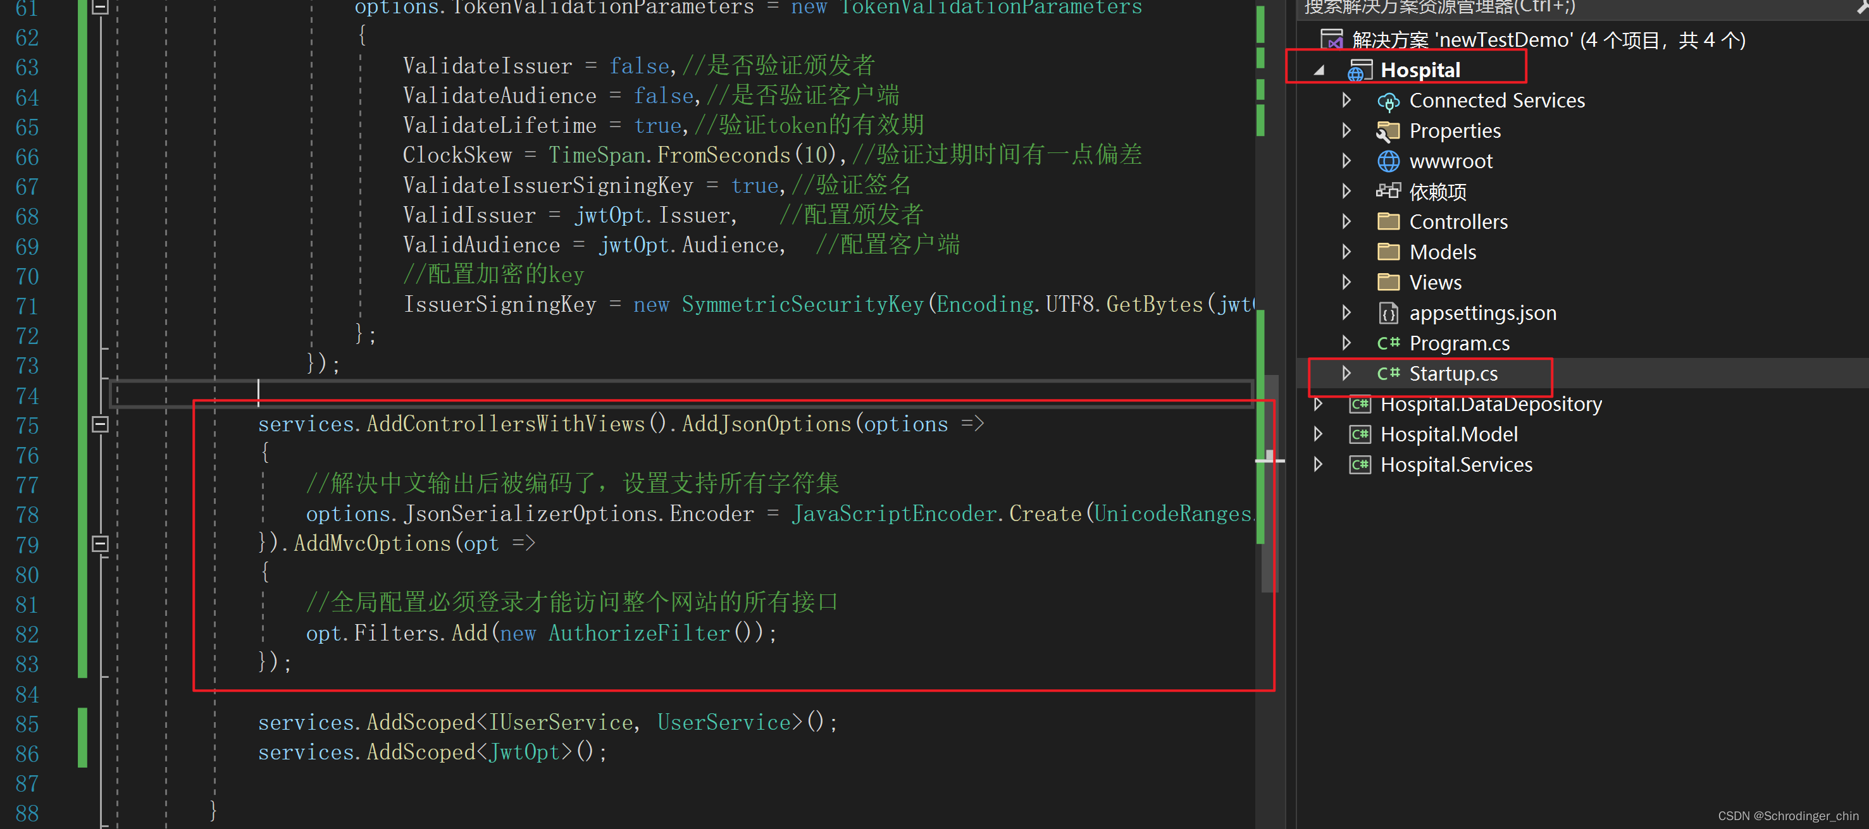Click the 依赖项 dependencies icon
This screenshot has height=829, width=1869.
point(1389,191)
